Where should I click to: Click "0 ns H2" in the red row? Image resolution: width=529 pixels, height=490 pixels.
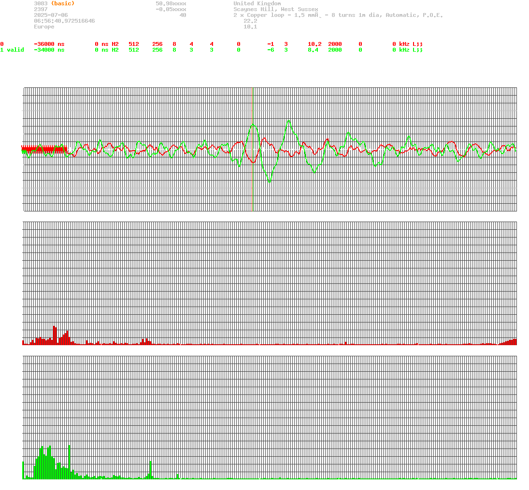(107, 44)
